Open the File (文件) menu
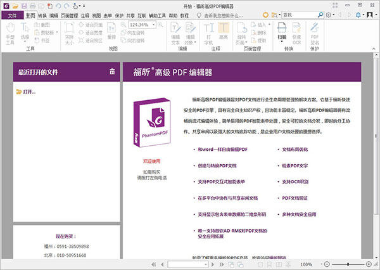Screen dimensions: 380x270 [12, 15]
